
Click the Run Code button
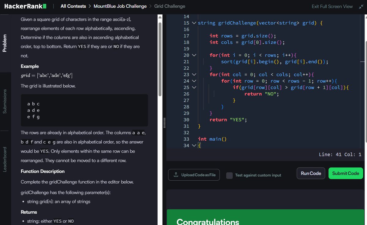click(x=311, y=173)
